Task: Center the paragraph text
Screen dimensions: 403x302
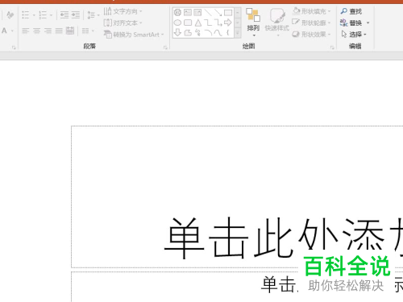Action: click(36, 31)
